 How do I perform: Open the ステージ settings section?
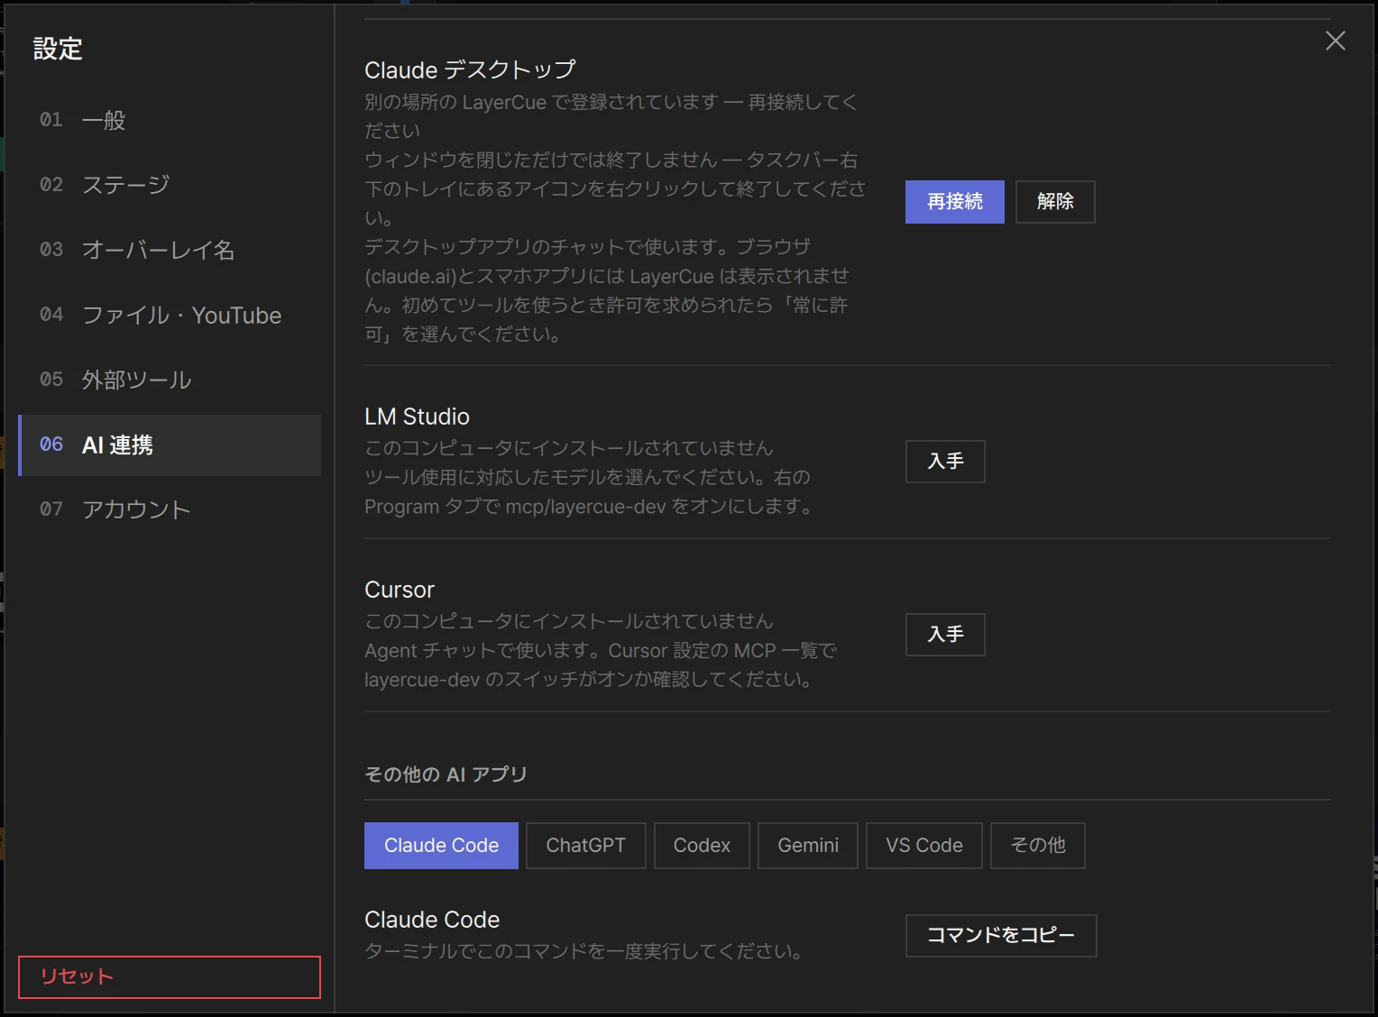pyautogui.click(x=170, y=185)
